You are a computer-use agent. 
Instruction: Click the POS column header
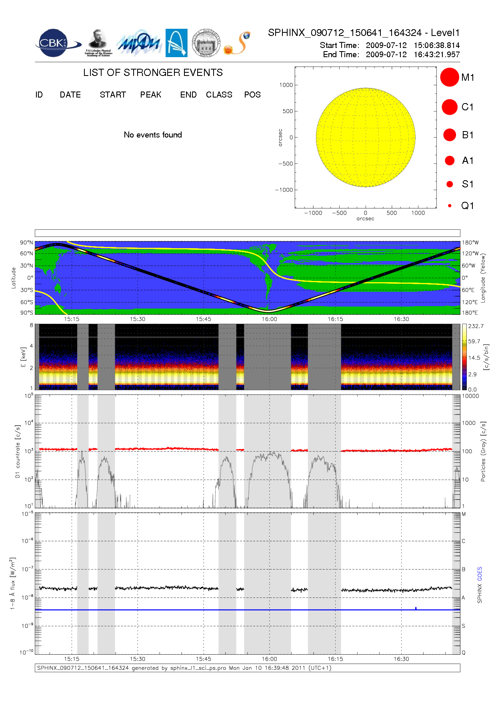coord(252,95)
